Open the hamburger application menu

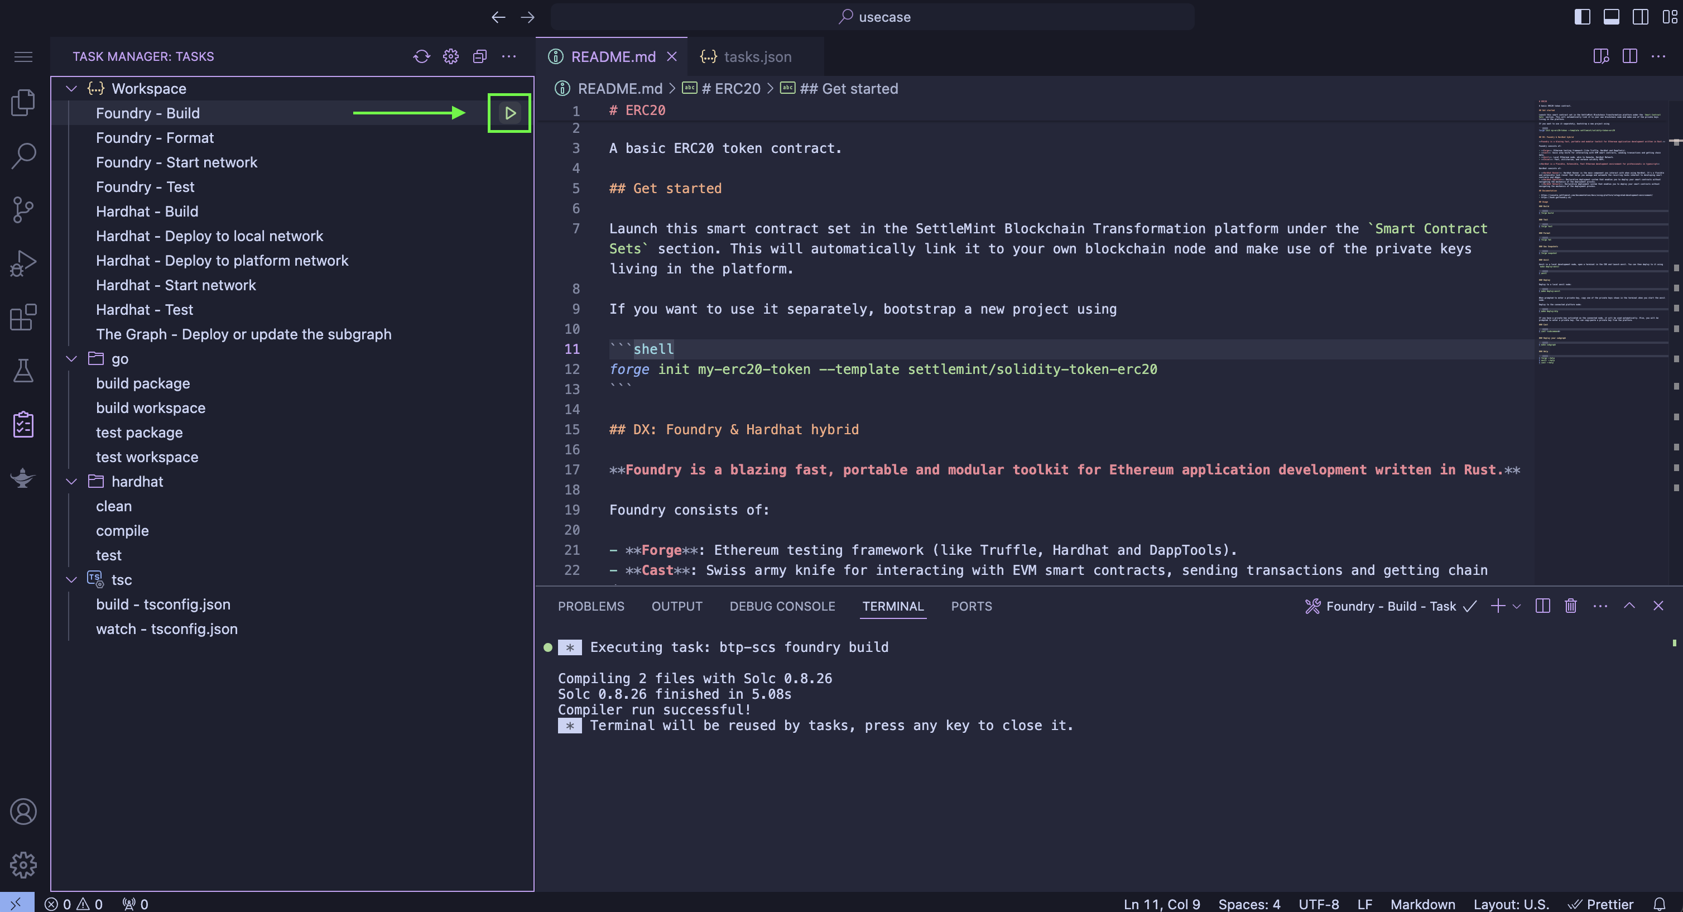[x=23, y=57]
